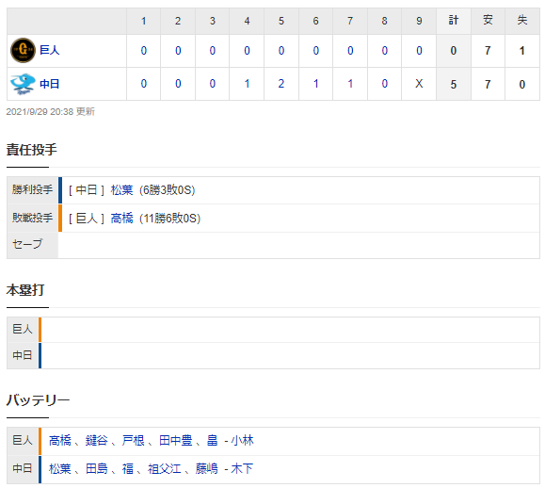
Task: Open 田島 in the Chunichi battery list
Action: (x=97, y=469)
